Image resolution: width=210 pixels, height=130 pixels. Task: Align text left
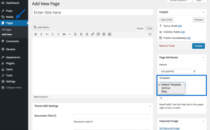(x=75, y=34)
